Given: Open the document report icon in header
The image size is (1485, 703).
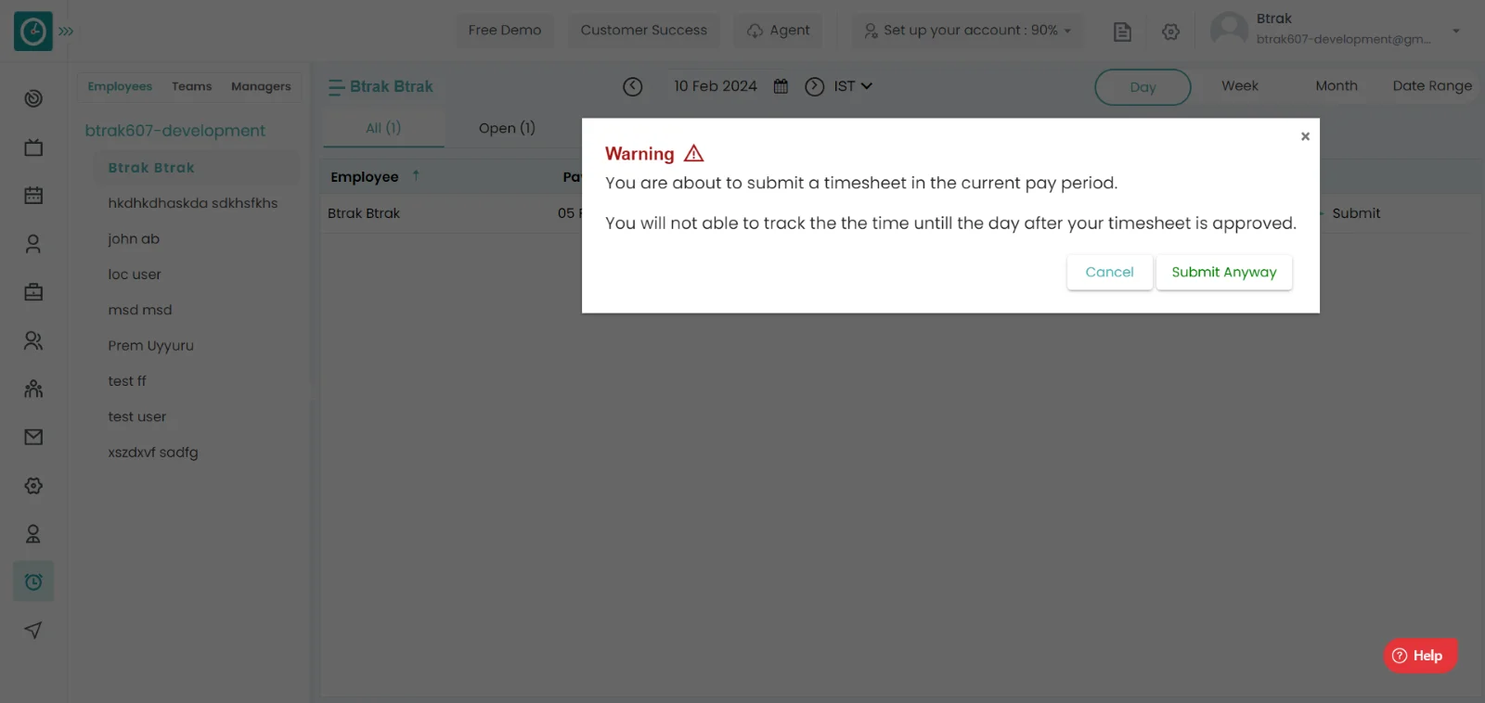Looking at the screenshot, I should pos(1122,32).
